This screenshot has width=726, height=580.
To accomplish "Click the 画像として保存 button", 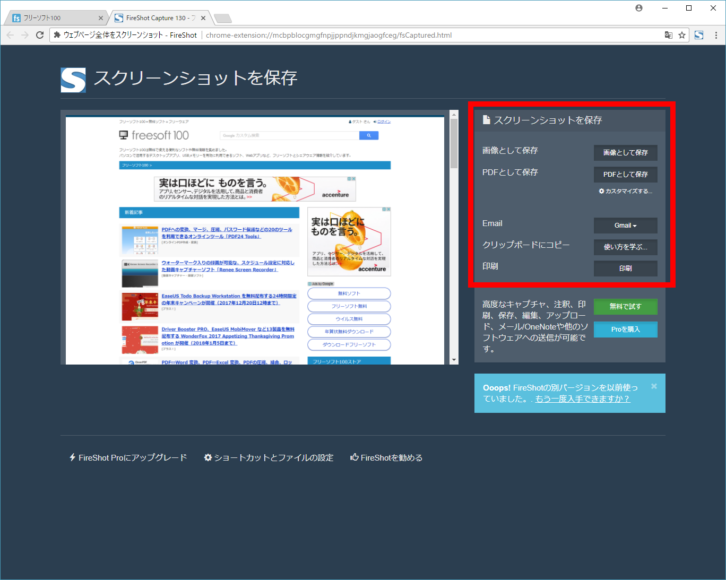I will pos(625,153).
